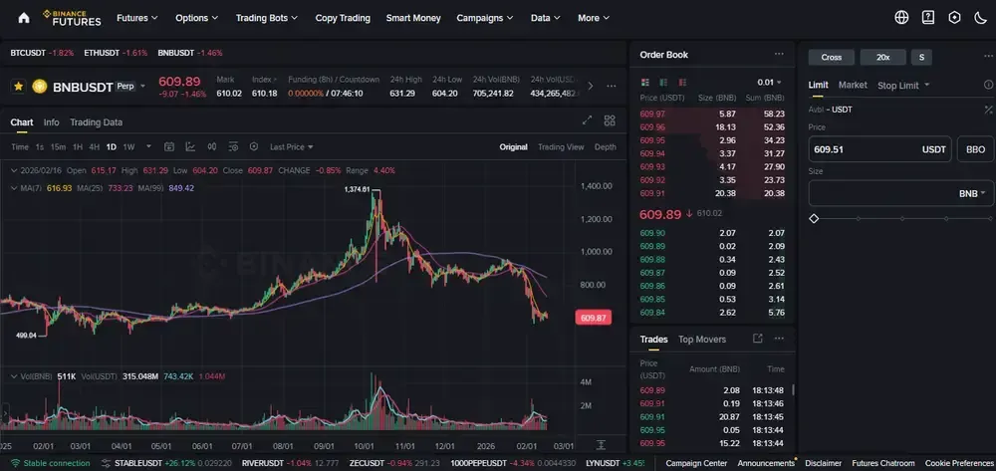Image resolution: width=996 pixels, height=471 pixels.
Task: Click the 609.51 price input field
Action: point(879,149)
